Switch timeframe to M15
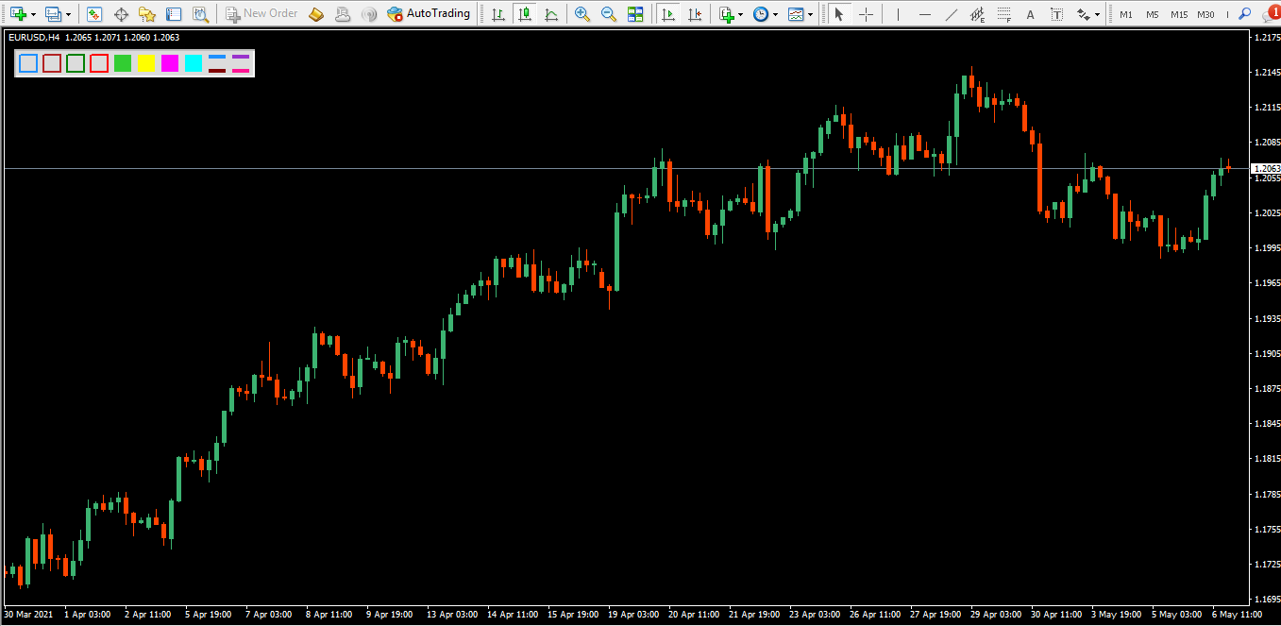Image resolution: width=1281 pixels, height=626 pixels. [1179, 14]
